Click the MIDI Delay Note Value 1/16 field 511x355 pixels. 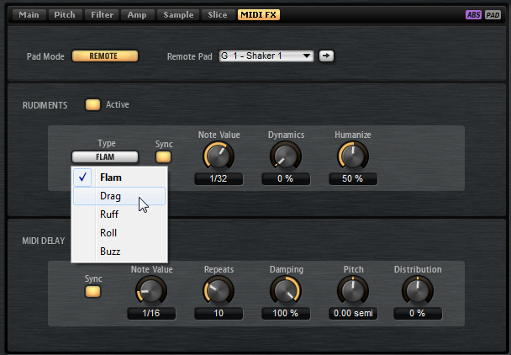(x=151, y=314)
